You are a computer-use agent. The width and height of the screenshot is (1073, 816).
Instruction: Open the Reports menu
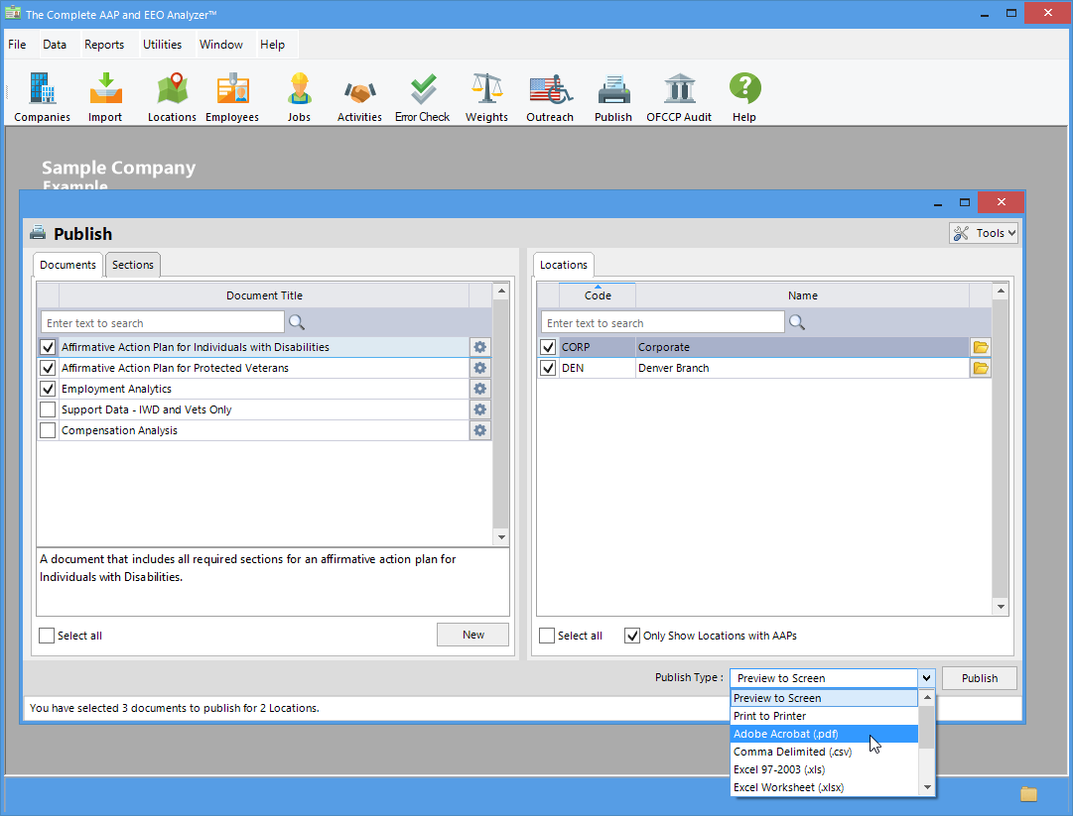[104, 45]
